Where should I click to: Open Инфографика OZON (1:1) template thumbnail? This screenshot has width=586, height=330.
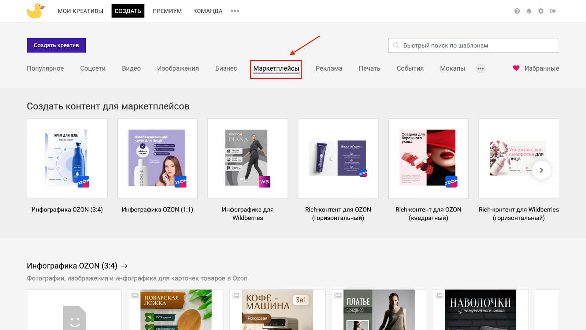click(x=157, y=158)
